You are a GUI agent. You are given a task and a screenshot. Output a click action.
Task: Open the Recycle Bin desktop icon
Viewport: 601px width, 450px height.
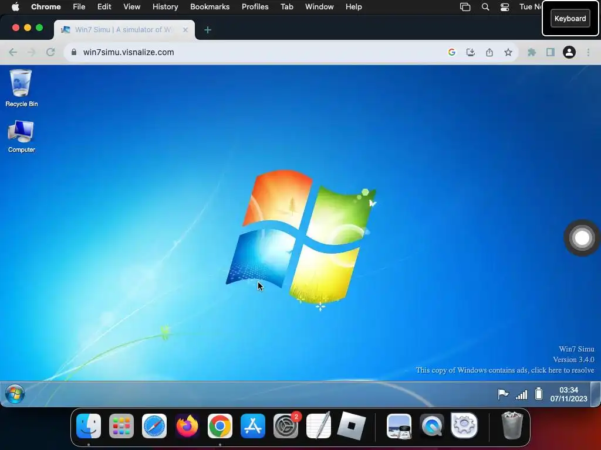point(21,88)
